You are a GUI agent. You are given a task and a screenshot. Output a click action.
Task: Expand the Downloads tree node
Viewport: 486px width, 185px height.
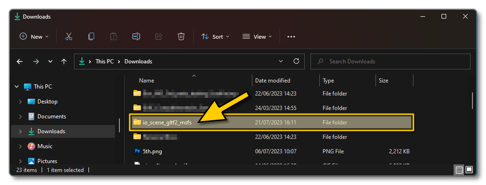pyautogui.click(x=21, y=131)
